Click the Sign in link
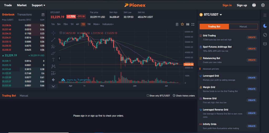The height and width of the screenshot is (133, 269). pyautogui.click(x=227, y=5)
